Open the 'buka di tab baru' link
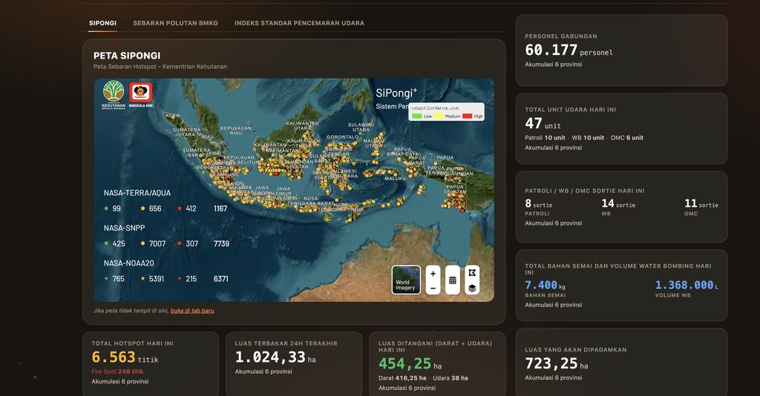The height and width of the screenshot is (396, 760). [x=192, y=311]
